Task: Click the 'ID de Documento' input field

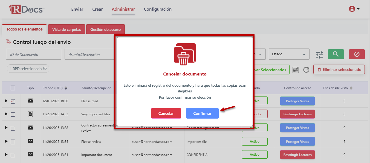Action: [33, 55]
